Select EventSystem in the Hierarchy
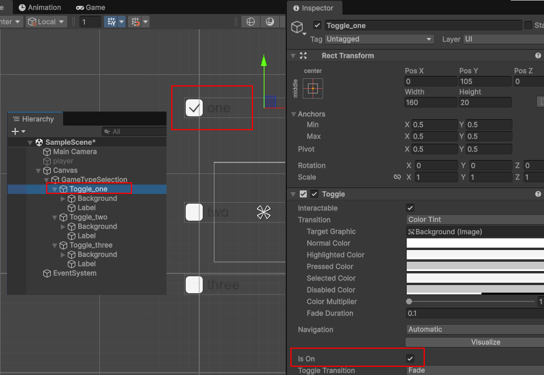Screen dimensions: 544x375 click(x=74, y=273)
